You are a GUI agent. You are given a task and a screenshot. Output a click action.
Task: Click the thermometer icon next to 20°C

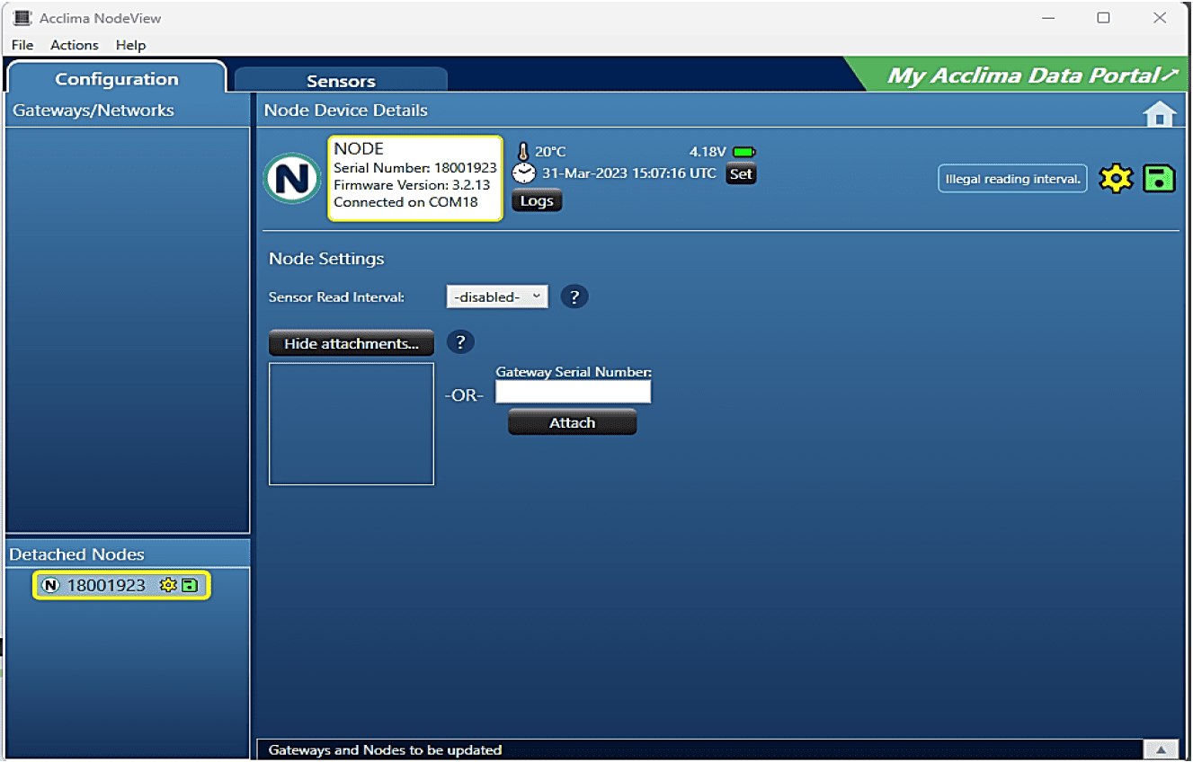(x=524, y=151)
